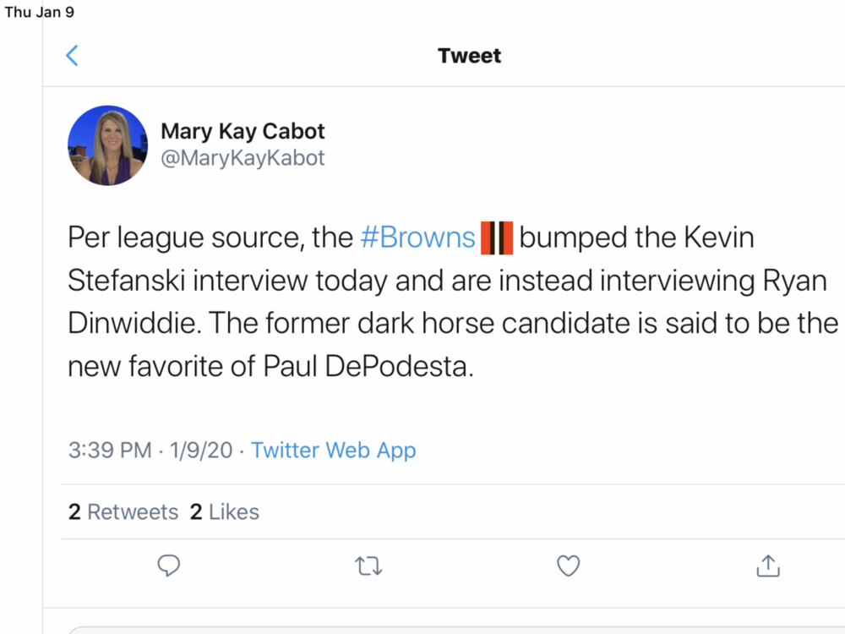Open the @MaryKayKabot handle
The width and height of the screenshot is (845, 634).
(x=243, y=158)
